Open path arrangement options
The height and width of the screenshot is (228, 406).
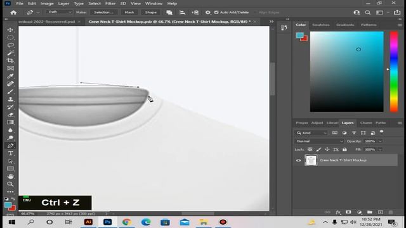195,13
